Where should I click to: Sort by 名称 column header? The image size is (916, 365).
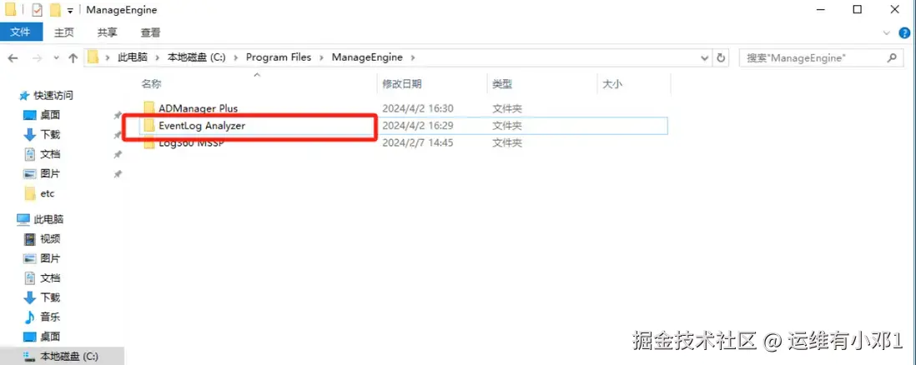click(151, 84)
